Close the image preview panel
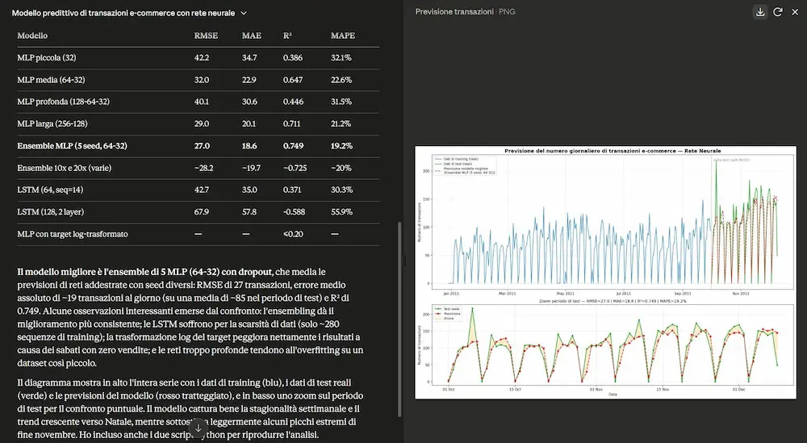This screenshot has height=443, width=807. pyautogui.click(x=795, y=12)
